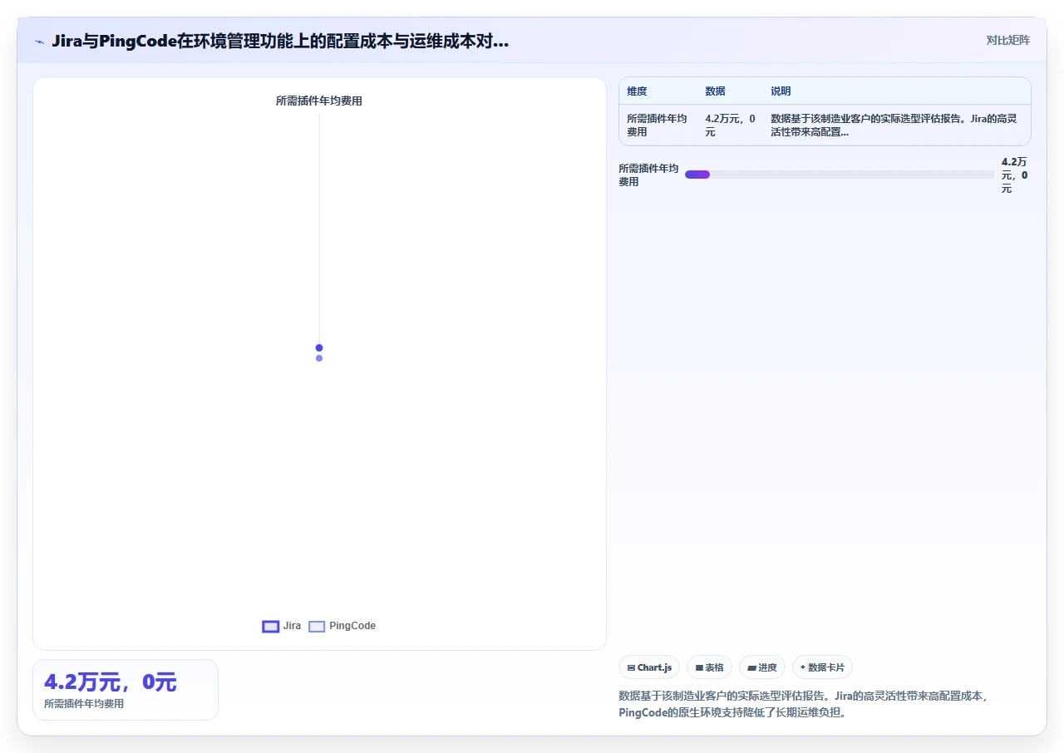Image resolution: width=1064 pixels, height=753 pixels.
Task: Click the progress value 4.2万元，0元
Action: click(1014, 175)
